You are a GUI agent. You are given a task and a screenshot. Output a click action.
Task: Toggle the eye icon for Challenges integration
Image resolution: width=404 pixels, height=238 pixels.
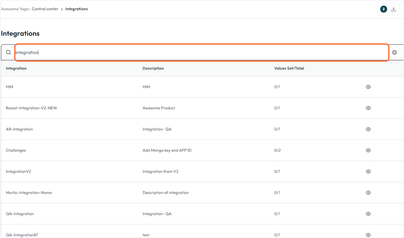coord(368,150)
